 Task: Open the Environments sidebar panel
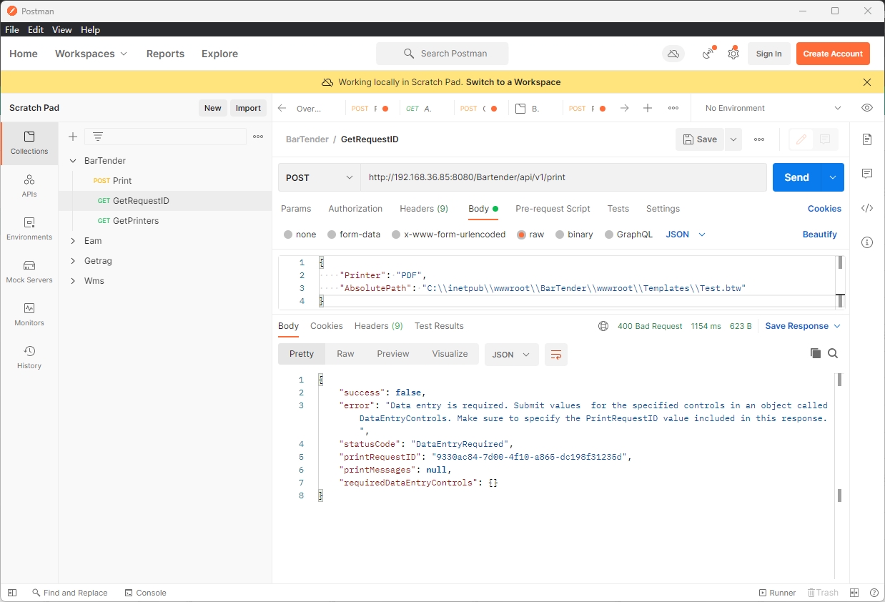29,230
